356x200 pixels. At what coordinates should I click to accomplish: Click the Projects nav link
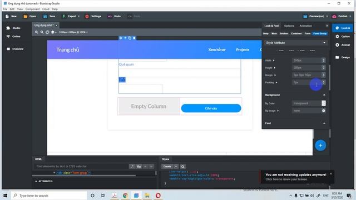click(x=243, y=49)
